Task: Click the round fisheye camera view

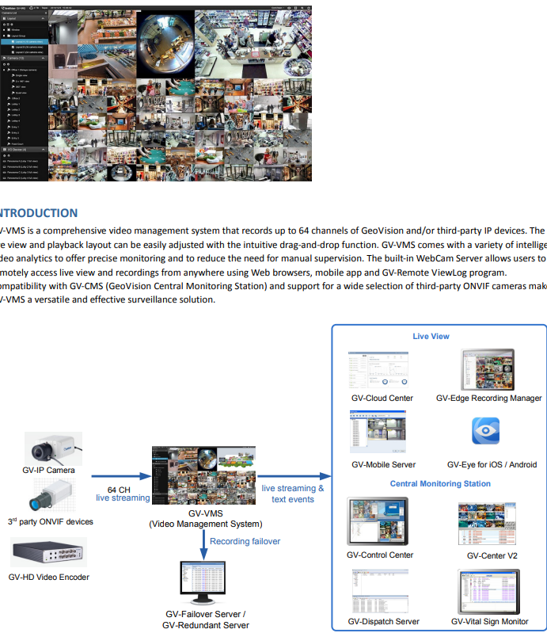Action: click(x=165, y=44)
